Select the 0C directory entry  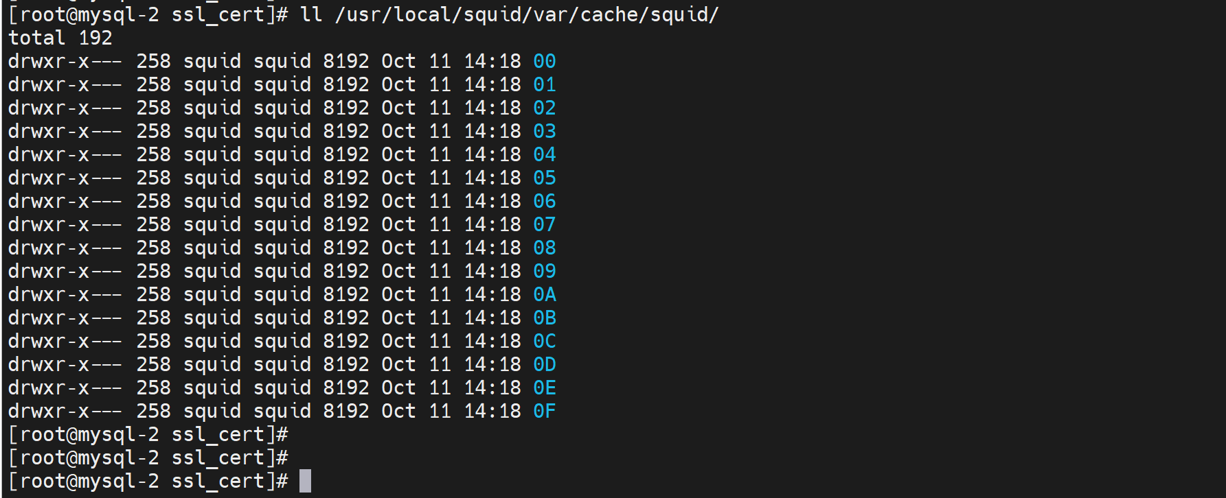[544, 342]
